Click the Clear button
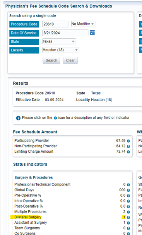This screenshot has width=142, height=235. click(x=70, y=60)
